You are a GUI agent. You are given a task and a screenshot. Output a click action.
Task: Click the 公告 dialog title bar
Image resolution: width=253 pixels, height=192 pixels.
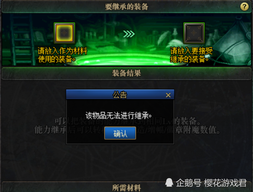click(120, 94)
